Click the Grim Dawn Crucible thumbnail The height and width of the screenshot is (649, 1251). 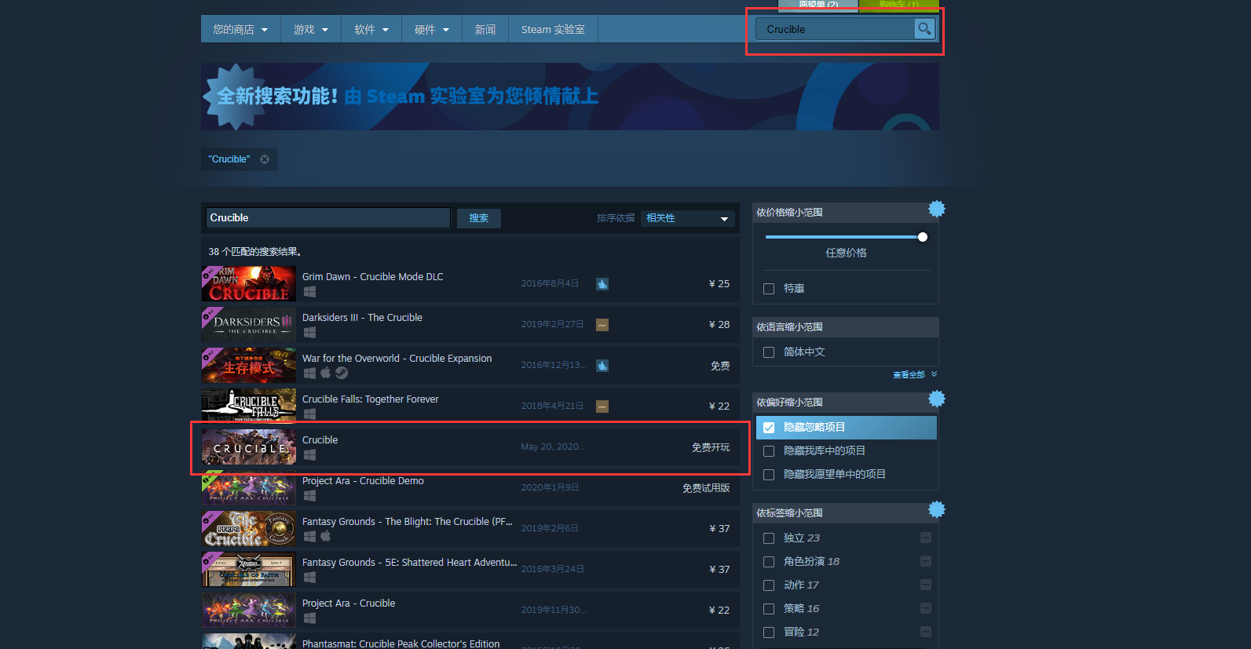[x=249, y=284]
